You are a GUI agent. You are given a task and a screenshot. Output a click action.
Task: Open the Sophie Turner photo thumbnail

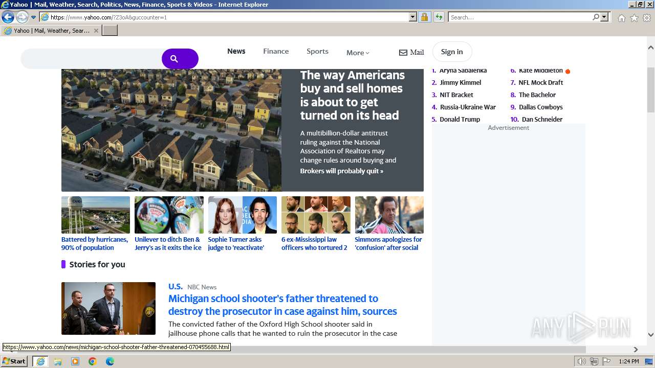pos(242,215)
